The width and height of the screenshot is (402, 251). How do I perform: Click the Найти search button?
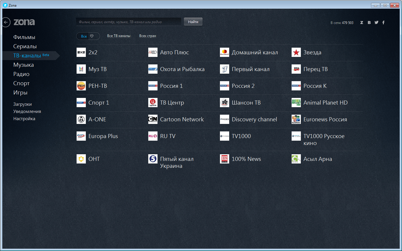pyautogui.click(x=193, y=22)
